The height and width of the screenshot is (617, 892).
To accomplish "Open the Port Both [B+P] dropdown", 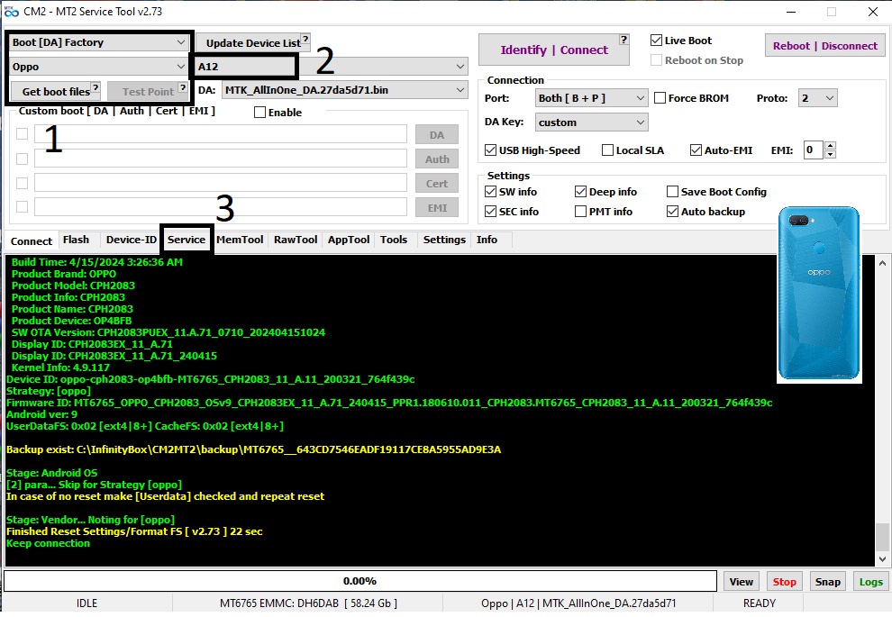I will pos(591,98).
